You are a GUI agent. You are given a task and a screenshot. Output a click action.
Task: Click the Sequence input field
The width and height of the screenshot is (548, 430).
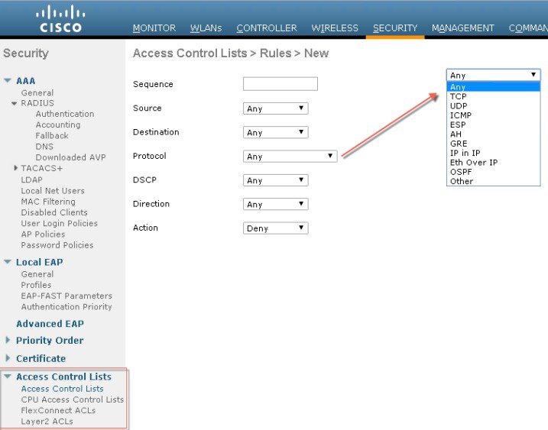pos(280,84)
